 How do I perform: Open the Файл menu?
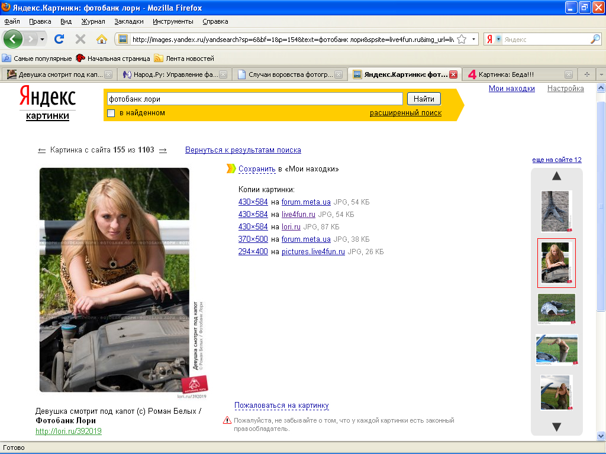(x=12, y=22)
